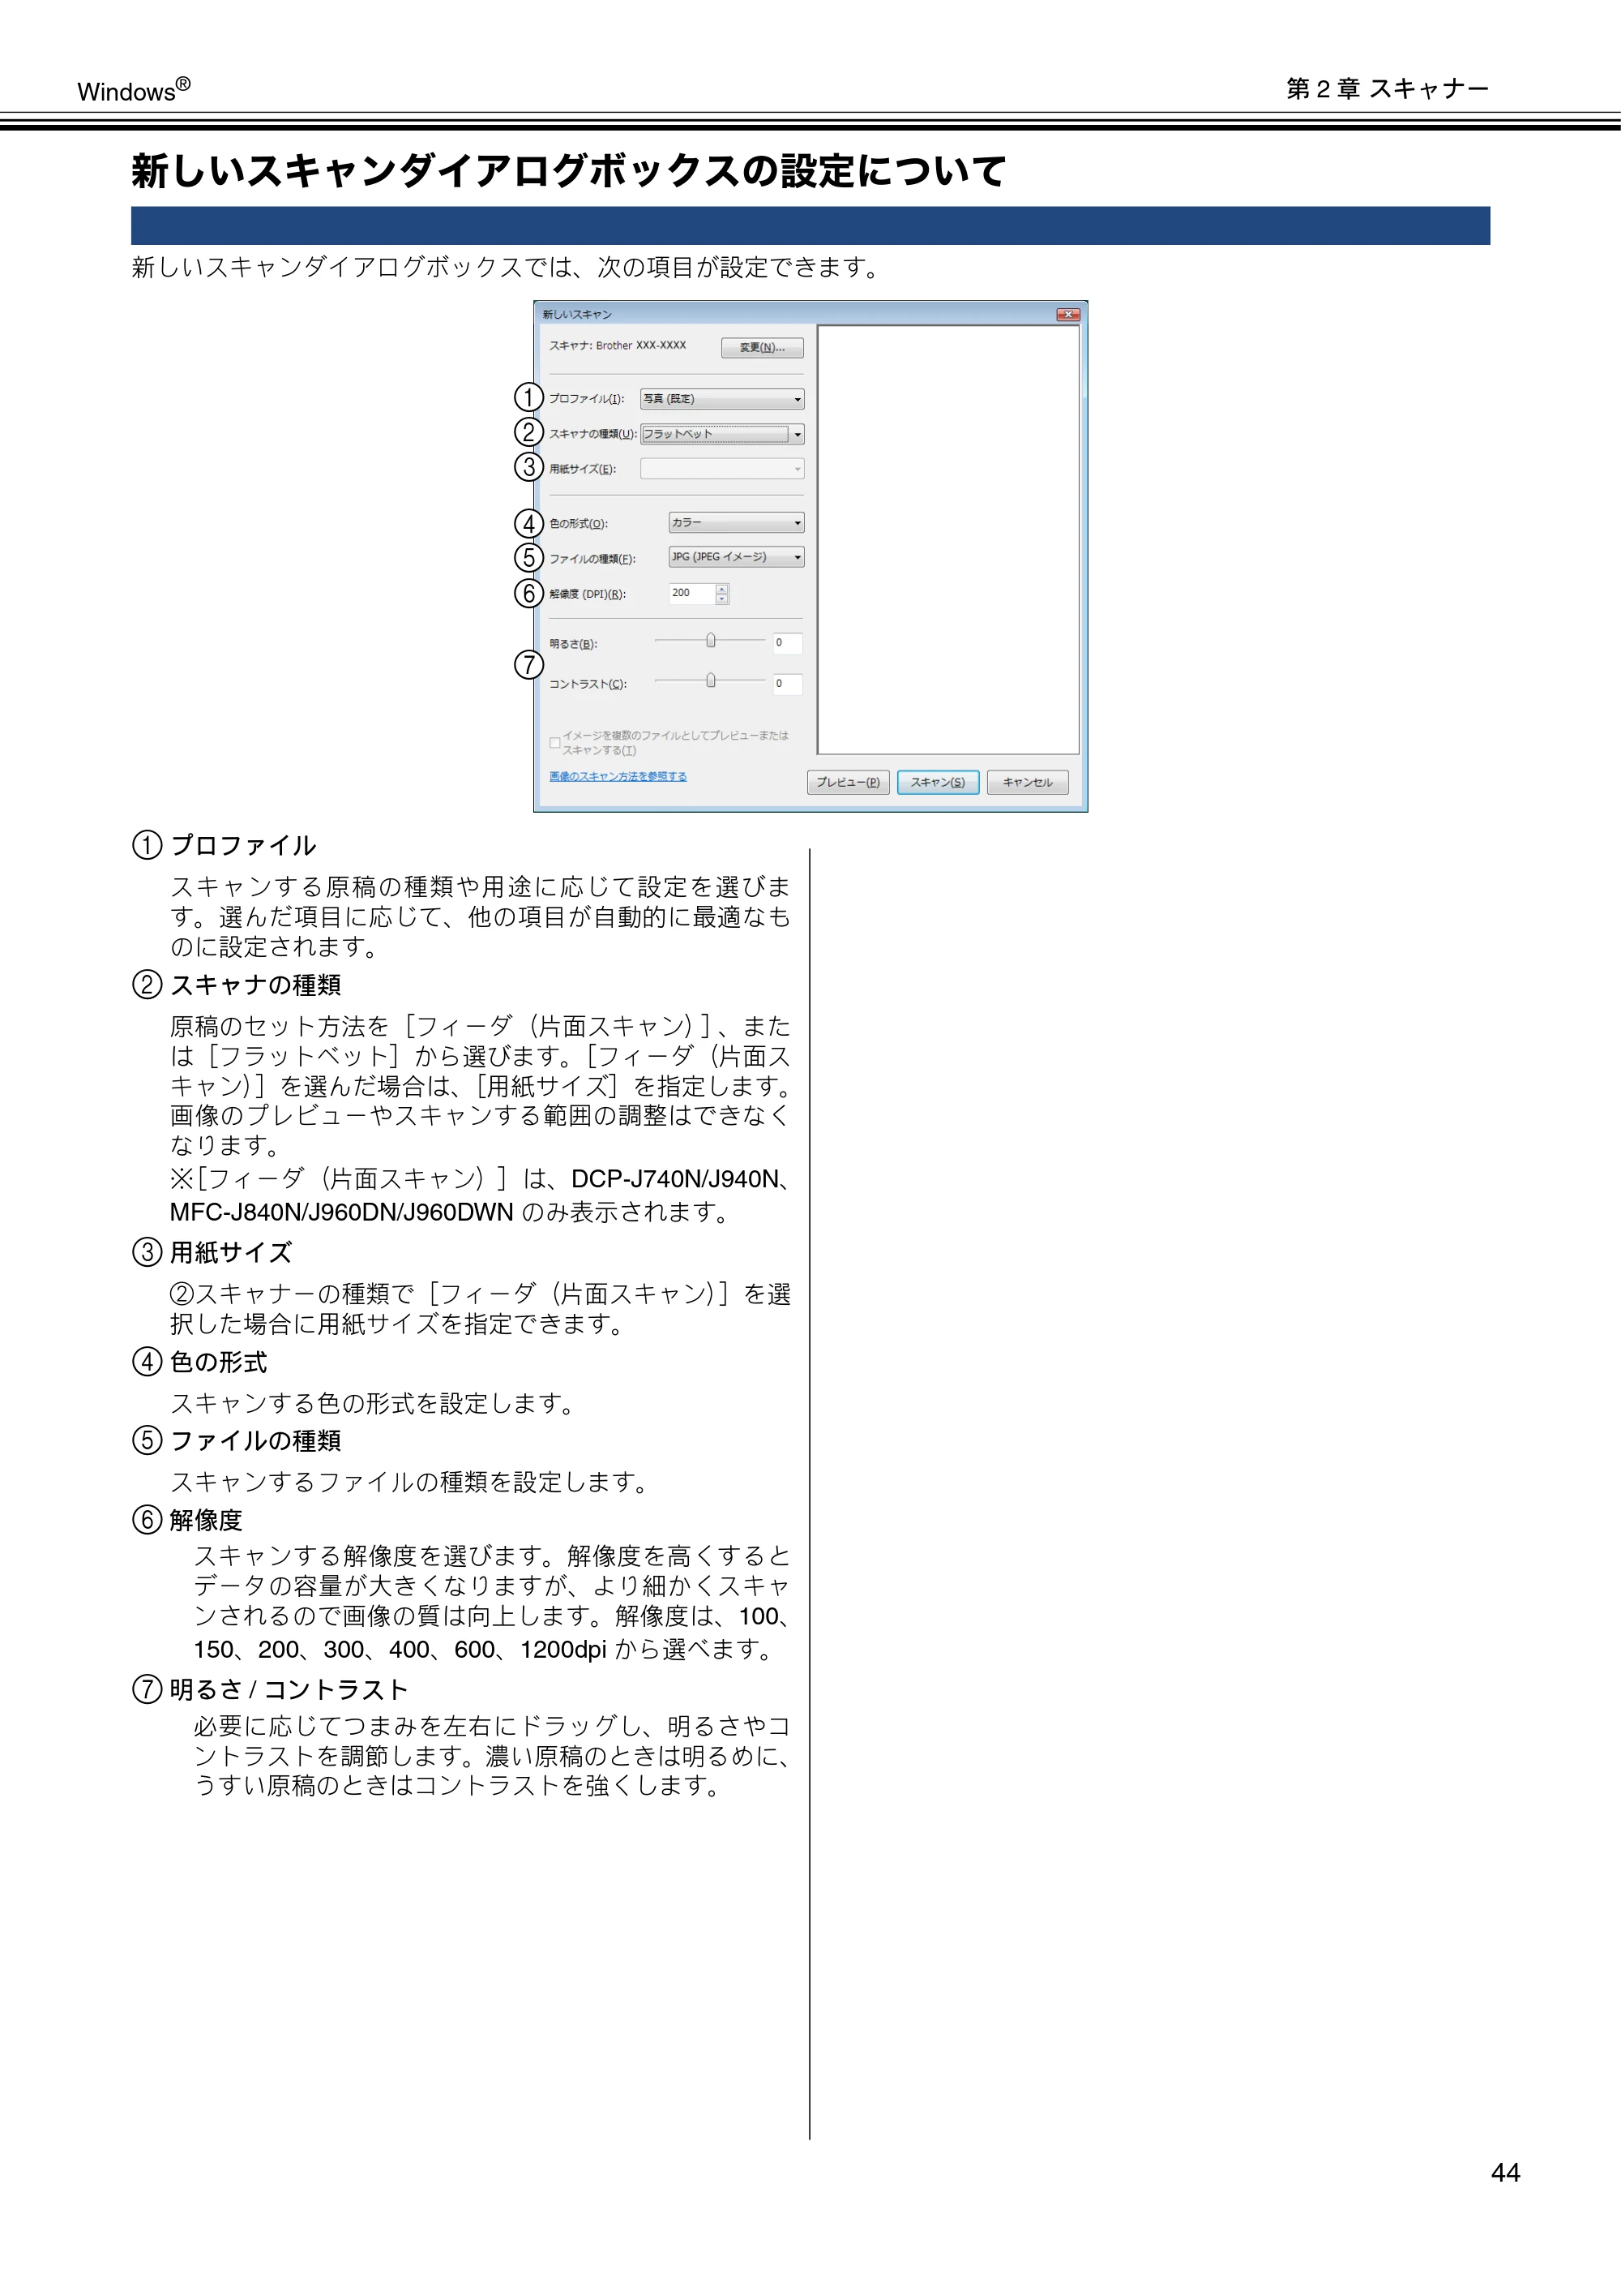Click the キャンセル button
Screen dimensions: 1621x2296
(x=1028, y=782)
